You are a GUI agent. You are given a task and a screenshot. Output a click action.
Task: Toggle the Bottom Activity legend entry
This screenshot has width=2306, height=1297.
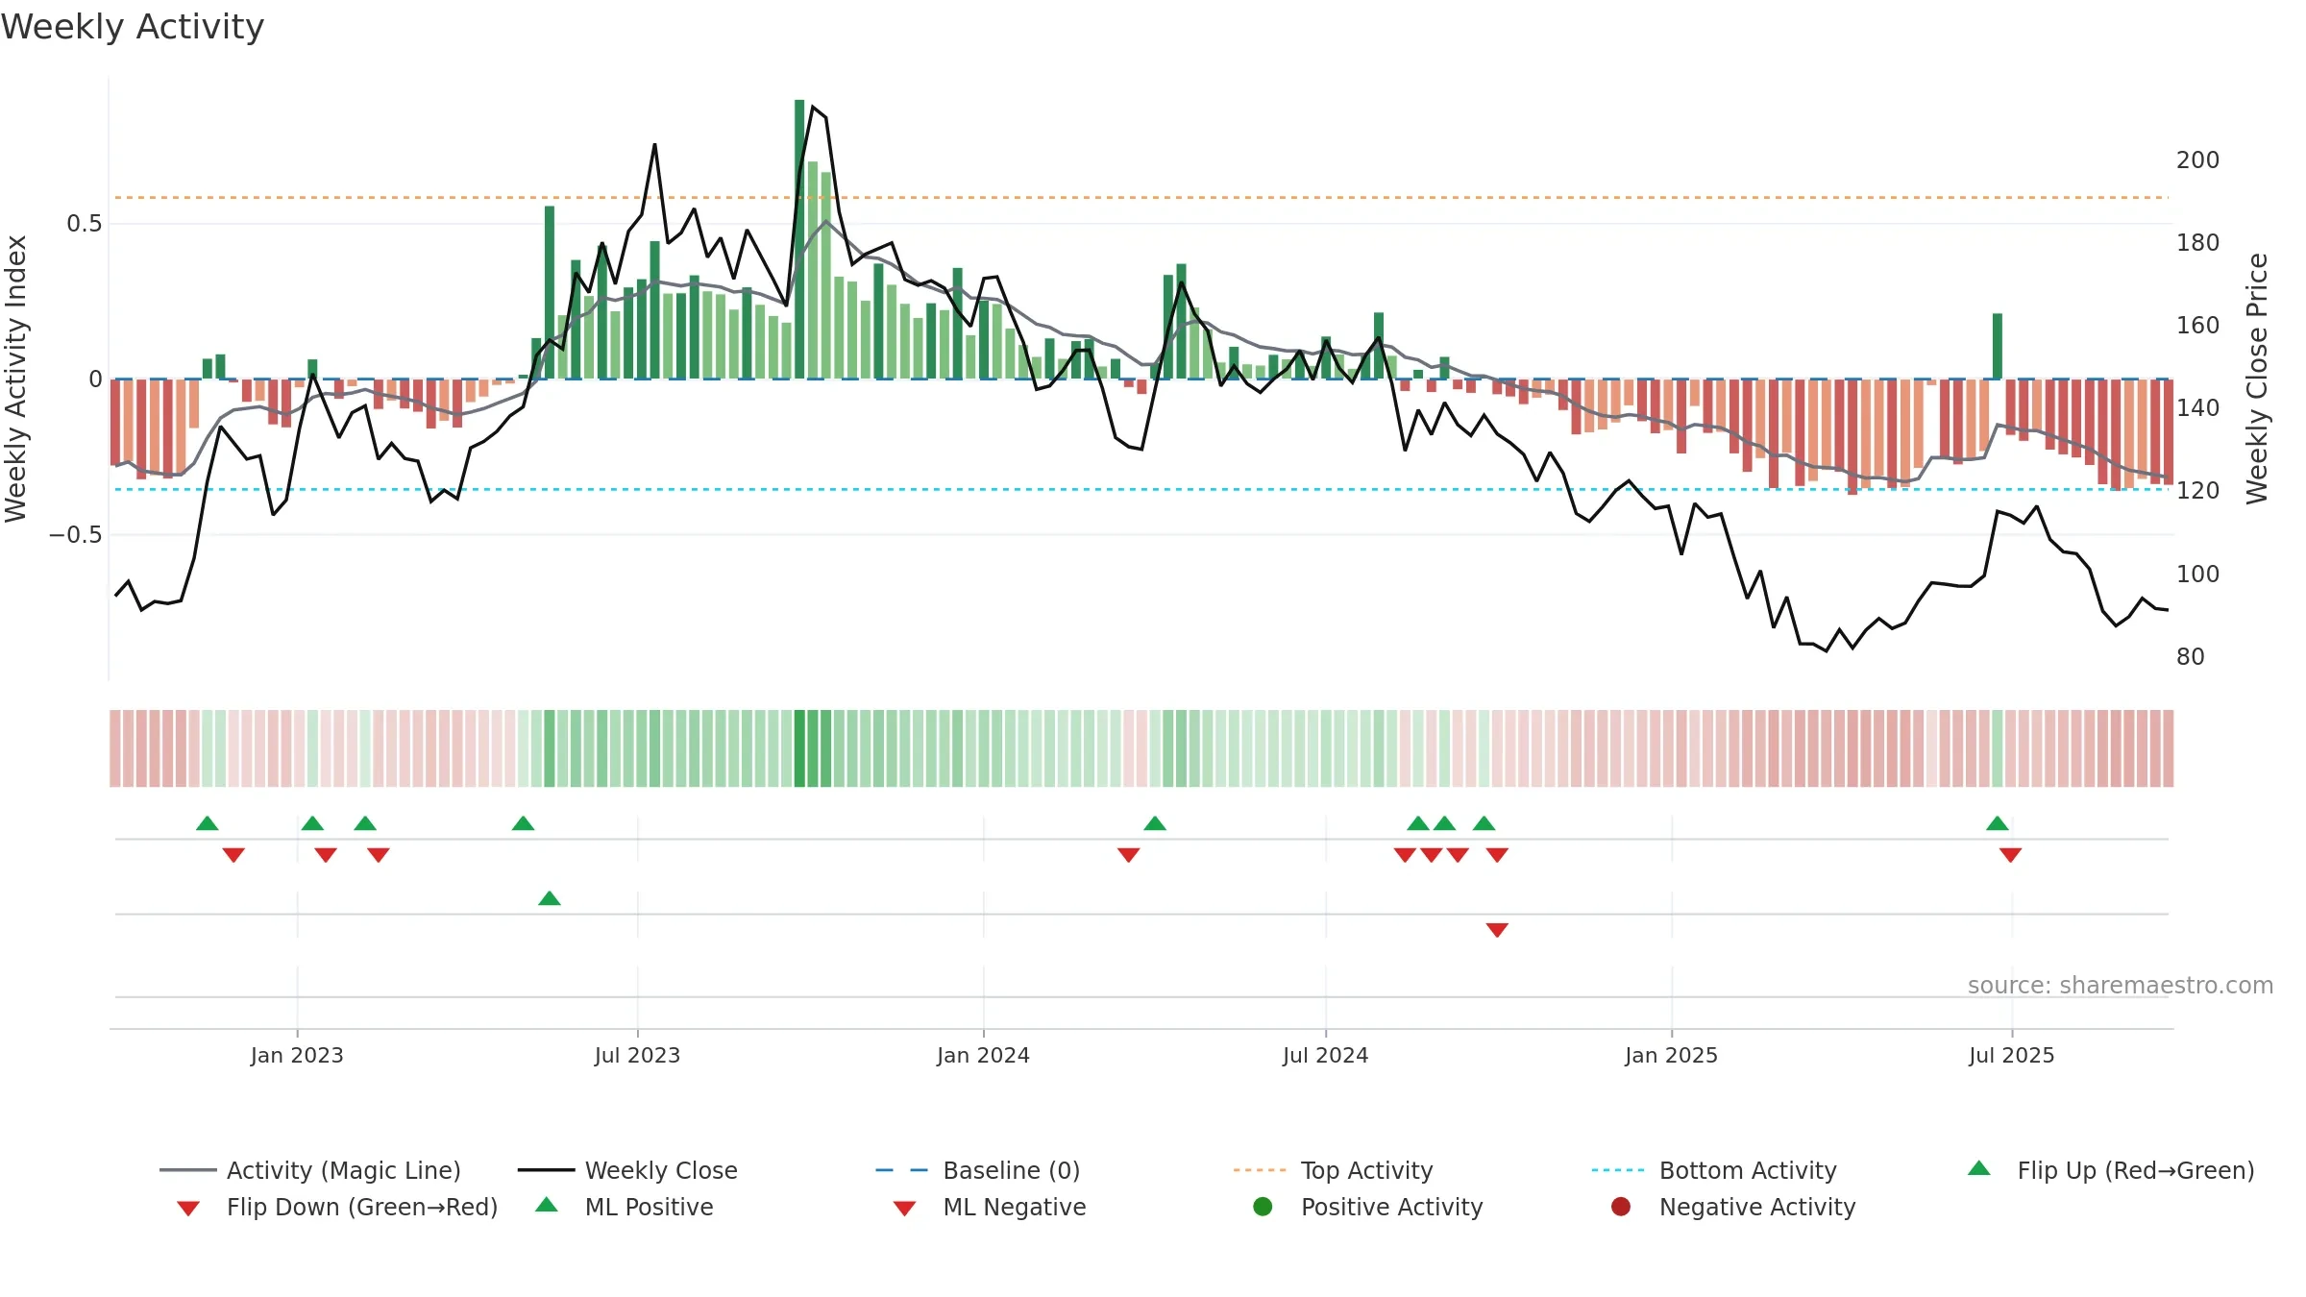1714,1170
